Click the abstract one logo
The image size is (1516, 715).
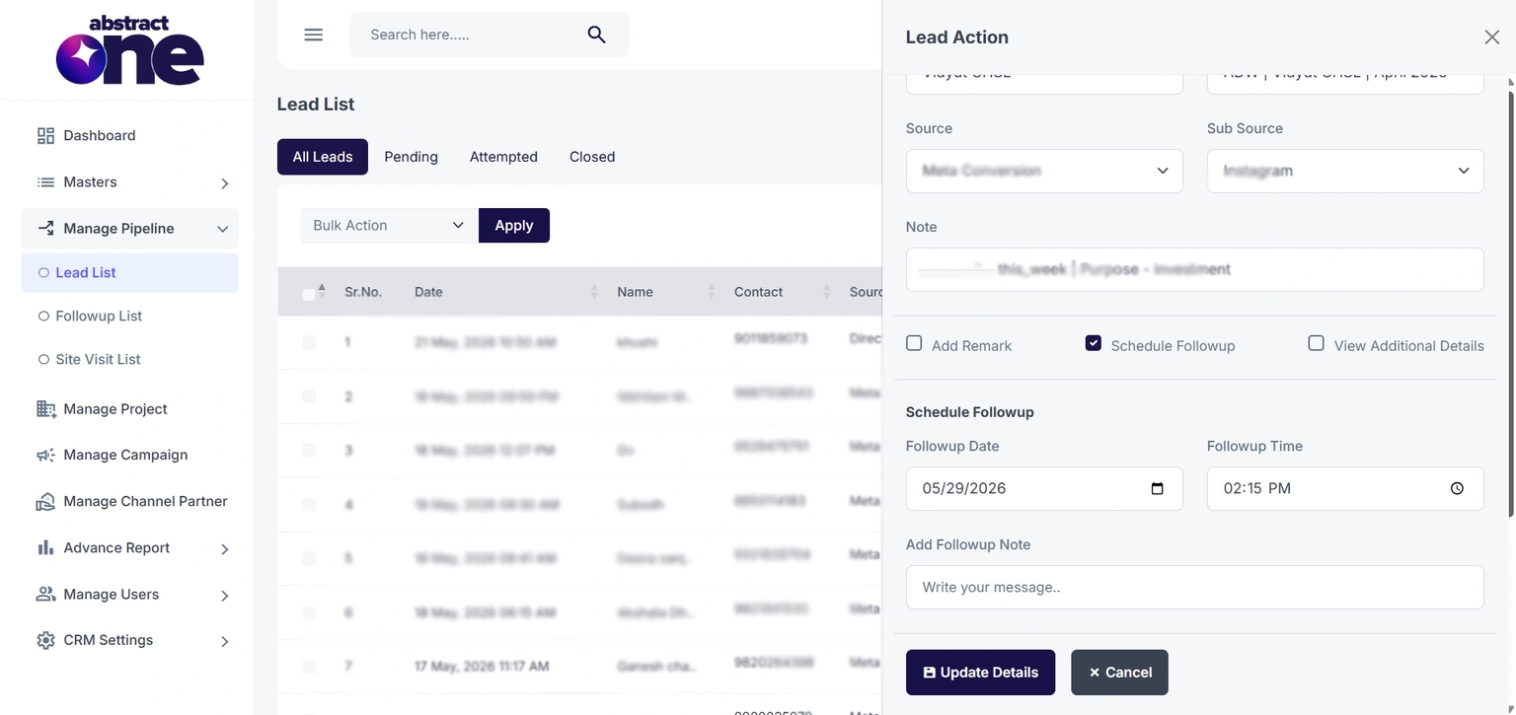tap(129, 49)
